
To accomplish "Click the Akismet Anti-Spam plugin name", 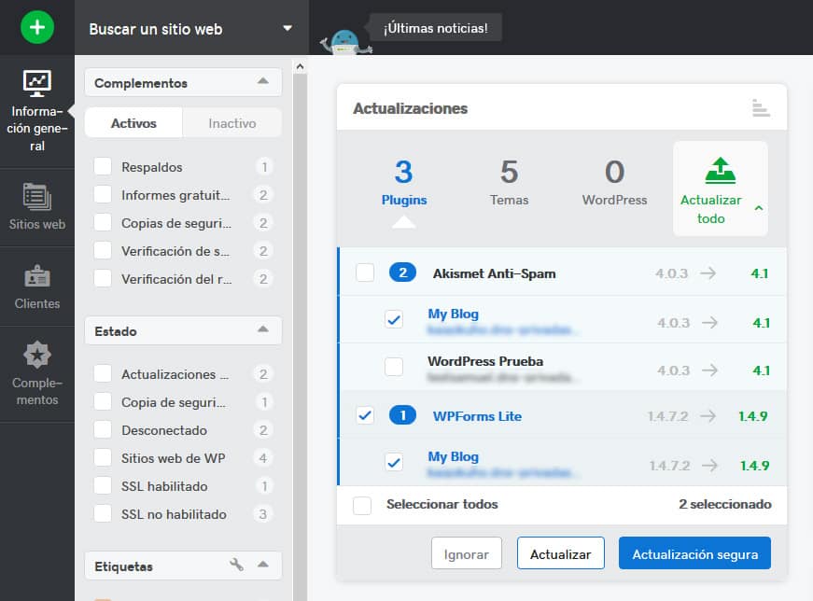I will [x=494, y=273].
